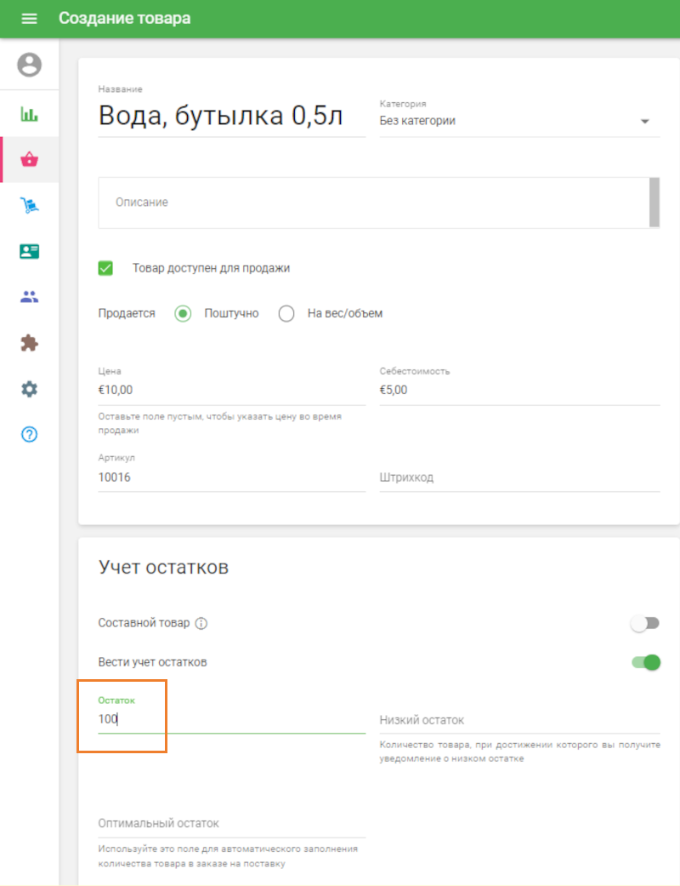Image resolution: width=680 pixels, height=886 pixels.
Task: Select the ID badge icon in sidebar
Action: (x=28, y=250)
